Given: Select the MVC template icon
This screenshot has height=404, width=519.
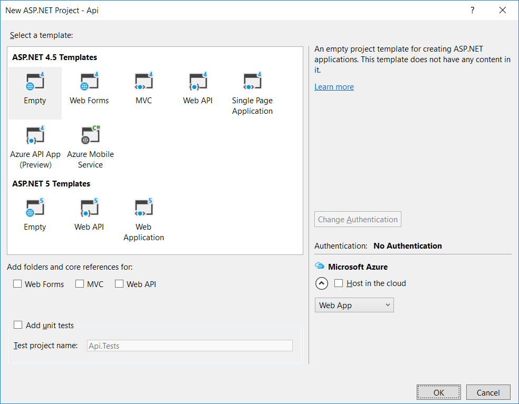Looking at the screenshot, I should click(x=143, y=81).
